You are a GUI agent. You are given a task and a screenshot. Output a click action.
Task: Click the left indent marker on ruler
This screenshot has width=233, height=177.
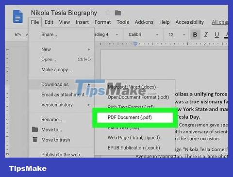(x=135, y=44)
